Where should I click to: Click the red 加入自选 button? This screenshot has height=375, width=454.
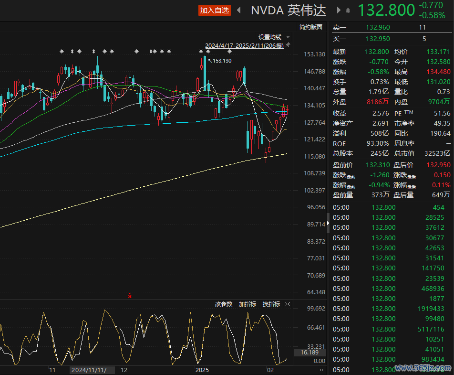tap(215, 11)
